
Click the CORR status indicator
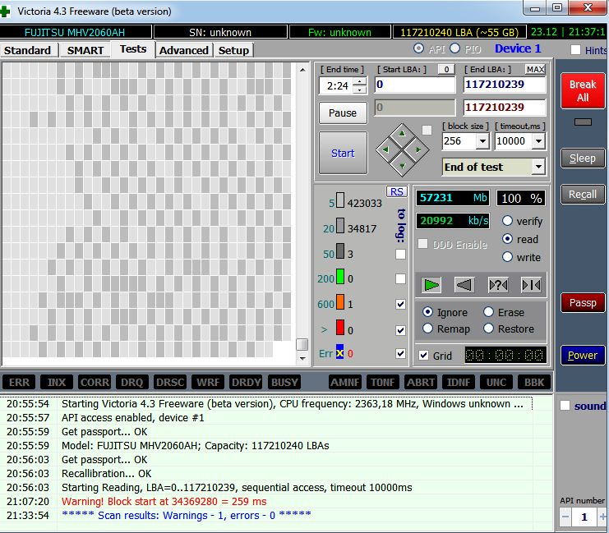tap(95, 383)
